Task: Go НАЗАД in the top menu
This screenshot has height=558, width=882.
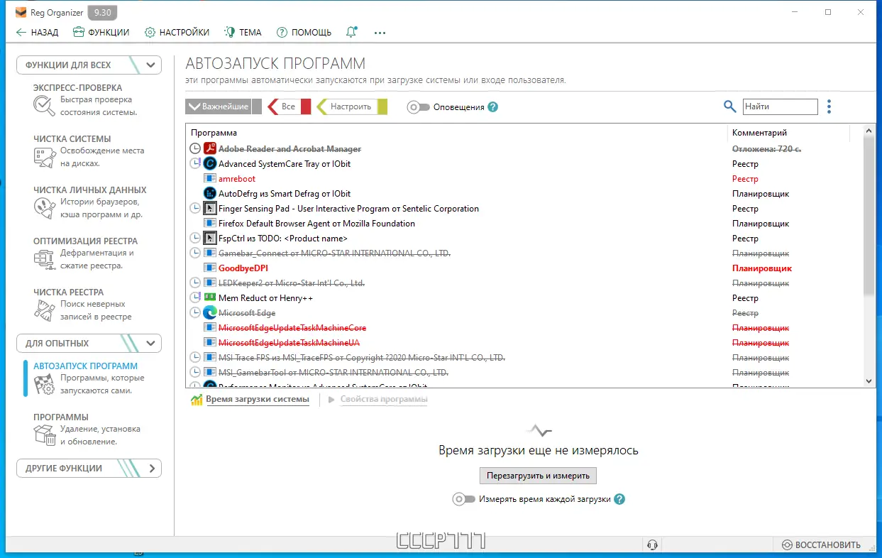Action: point(37,32)
